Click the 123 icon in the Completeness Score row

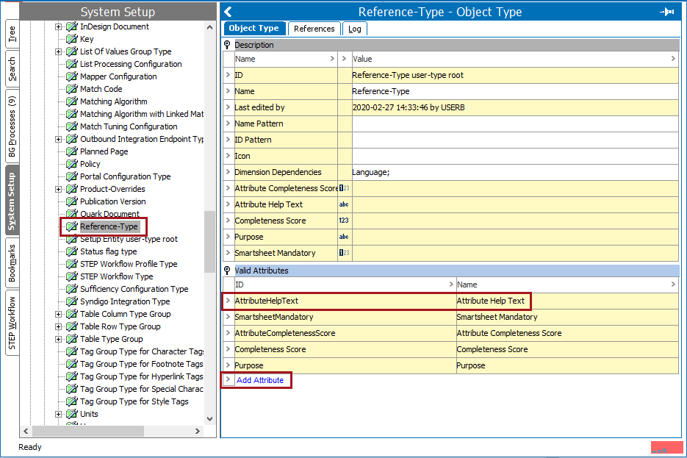tap(344, 221)
